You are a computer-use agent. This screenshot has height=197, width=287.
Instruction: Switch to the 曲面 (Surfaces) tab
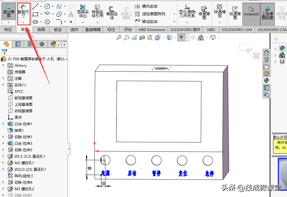click(x=41, y=30)
